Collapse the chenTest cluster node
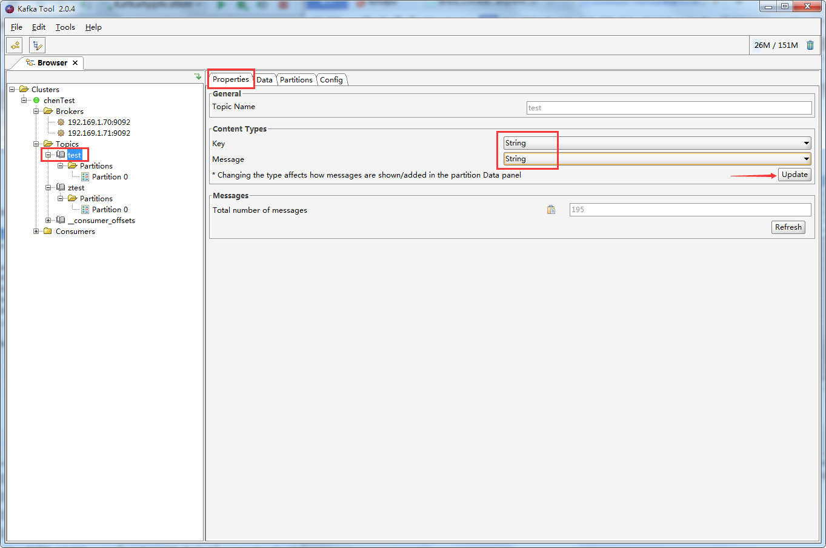This screenshot has height=548, width=826. coord(24,100)
